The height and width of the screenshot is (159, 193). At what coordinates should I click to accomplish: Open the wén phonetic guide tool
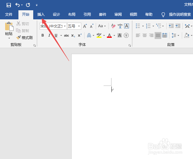pyautogui.click(x=120, y=26)
